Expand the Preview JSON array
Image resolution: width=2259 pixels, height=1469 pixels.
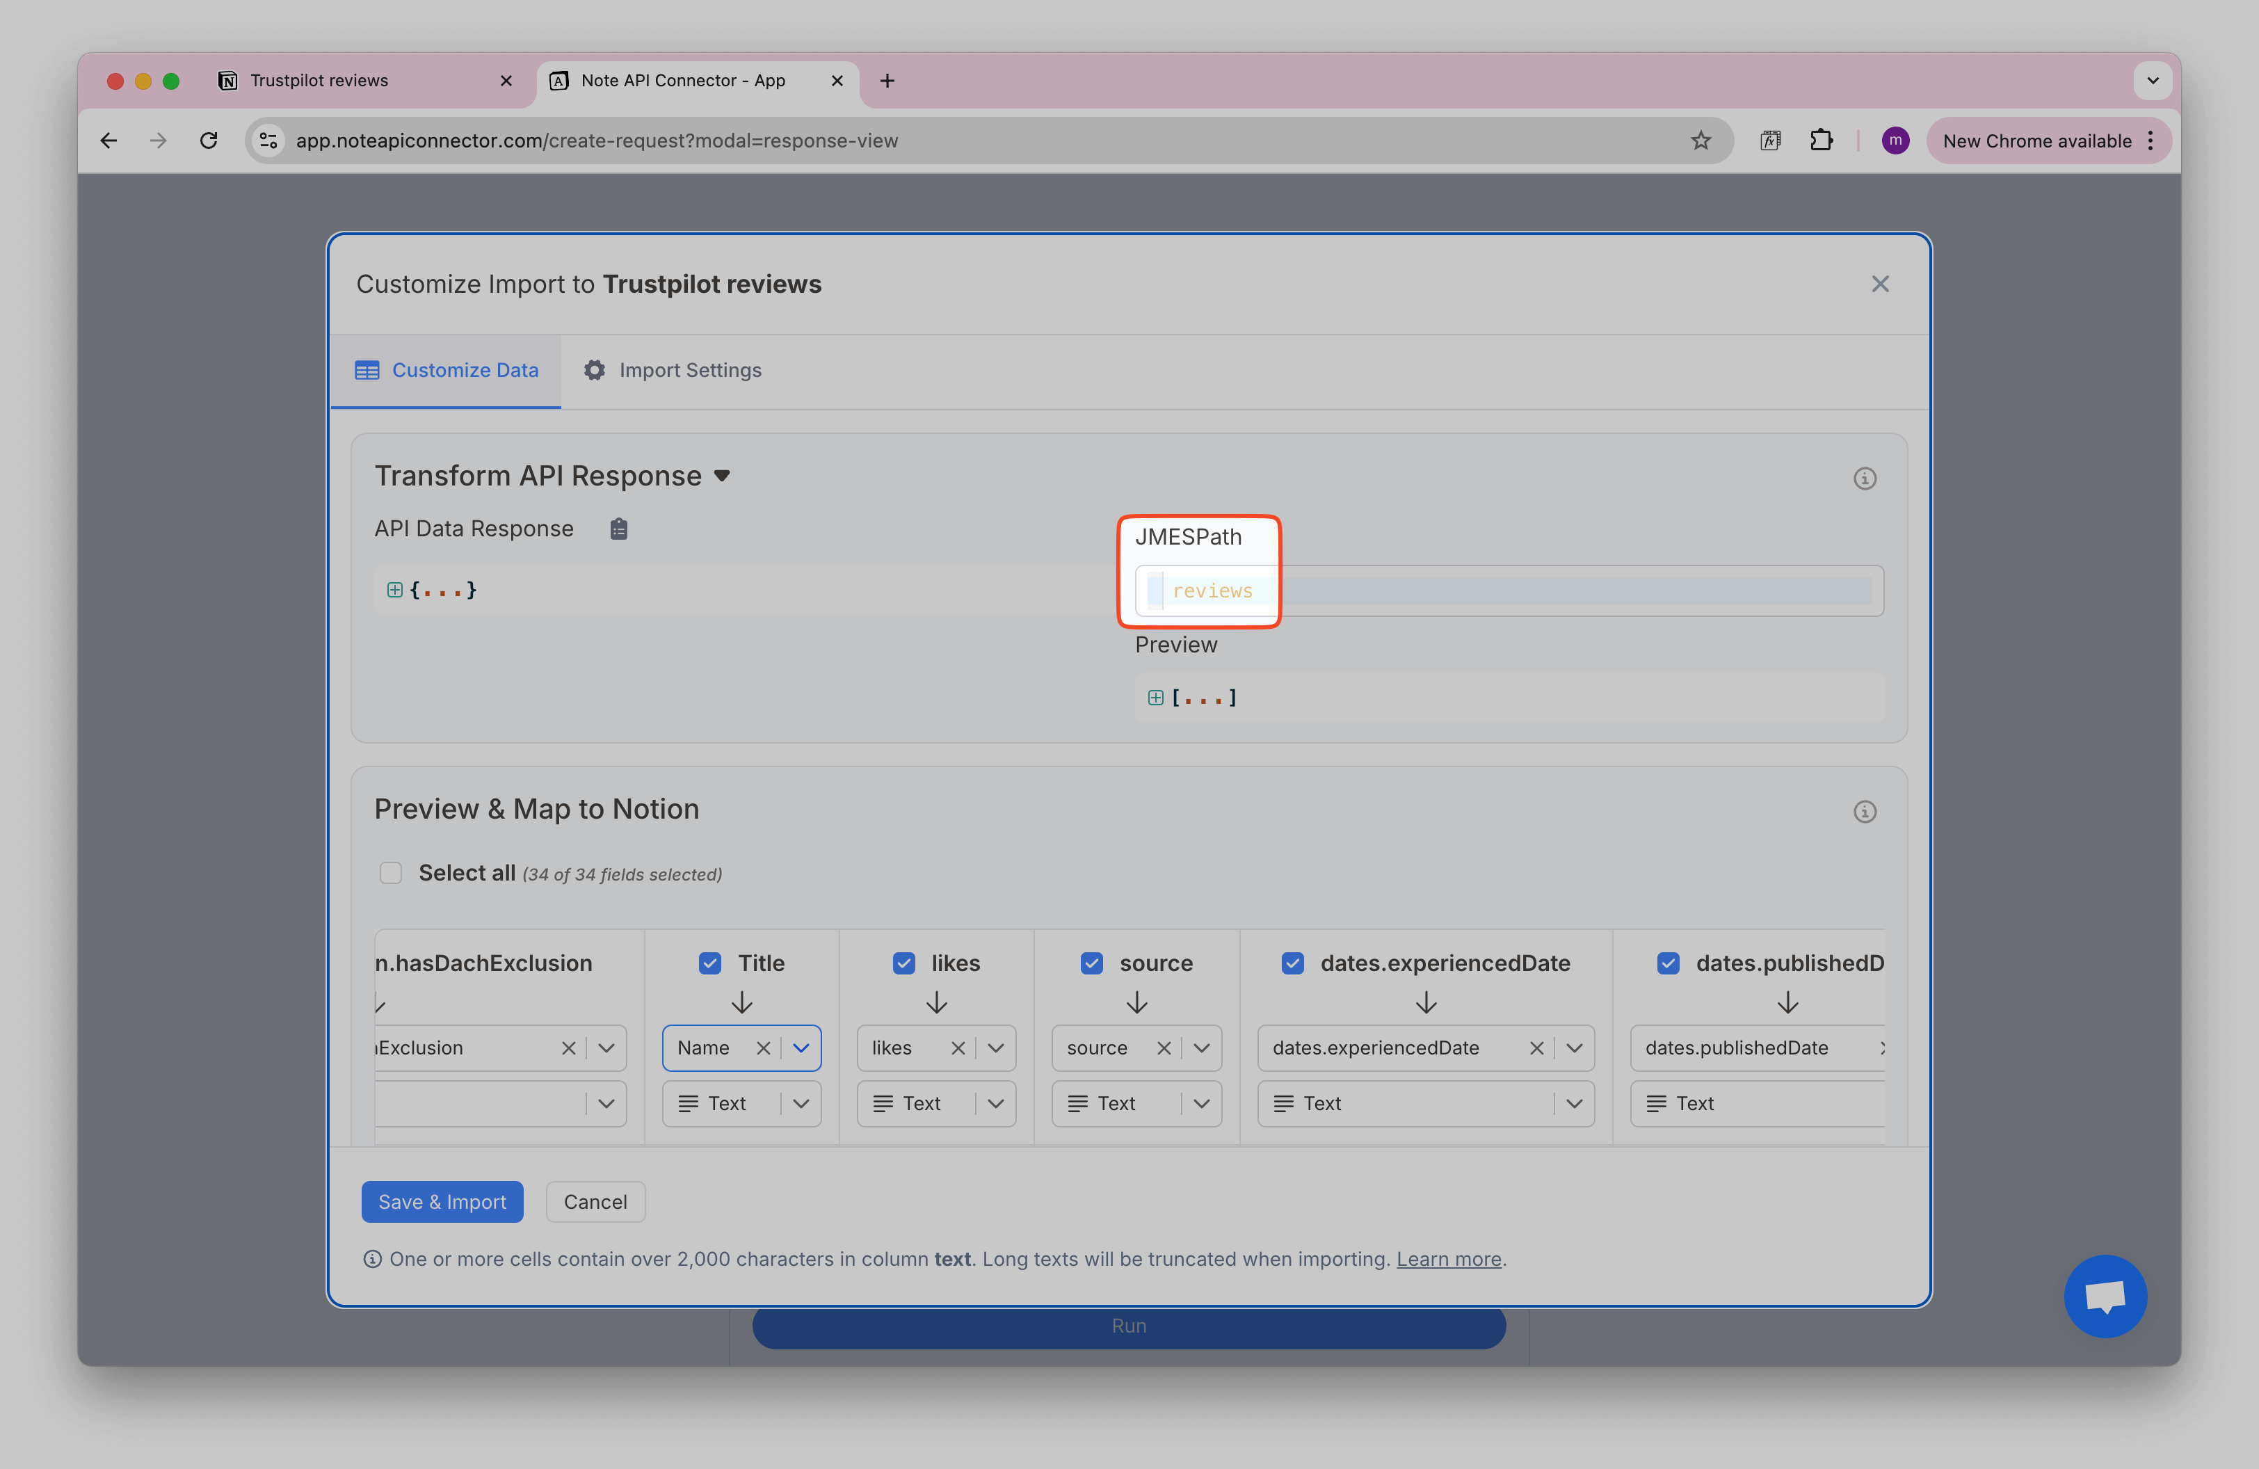(x=1155, y=698)
